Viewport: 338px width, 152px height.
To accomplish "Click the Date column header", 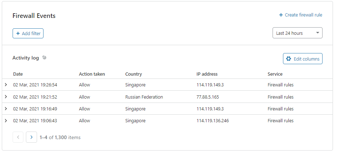I will point(18,74).
